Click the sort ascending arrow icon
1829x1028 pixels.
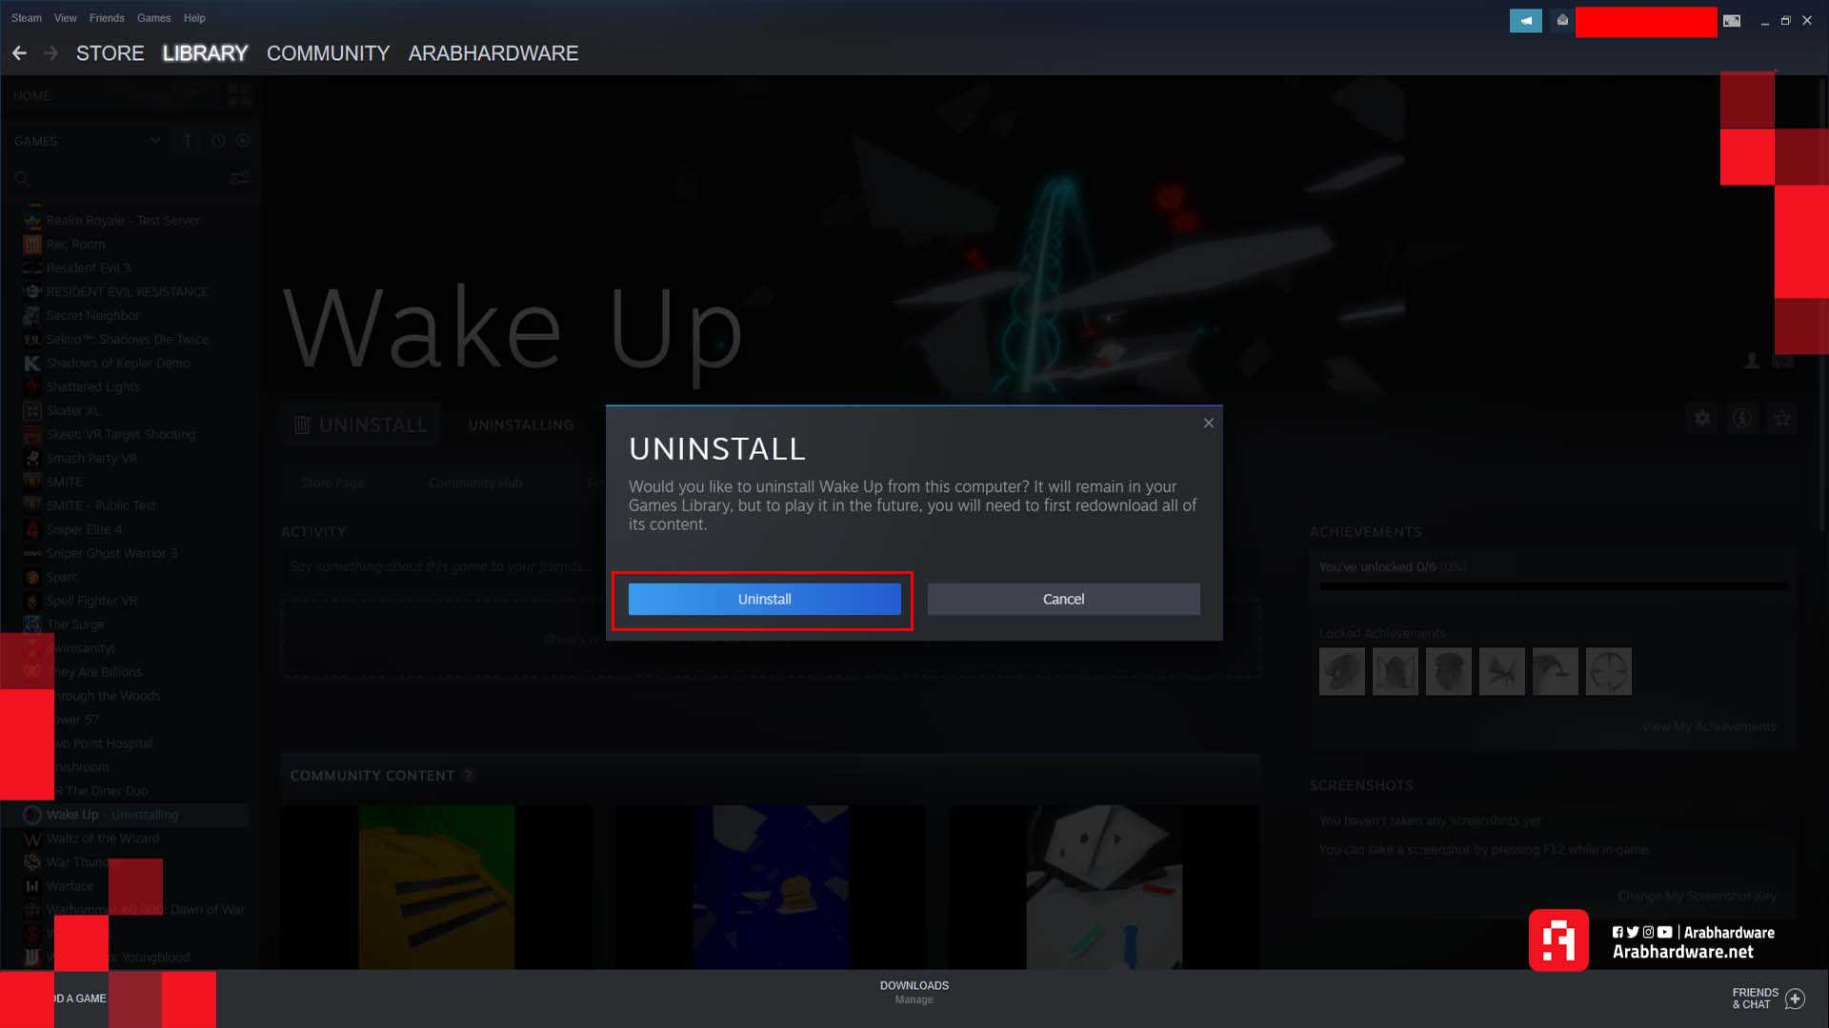click(188, 141)
